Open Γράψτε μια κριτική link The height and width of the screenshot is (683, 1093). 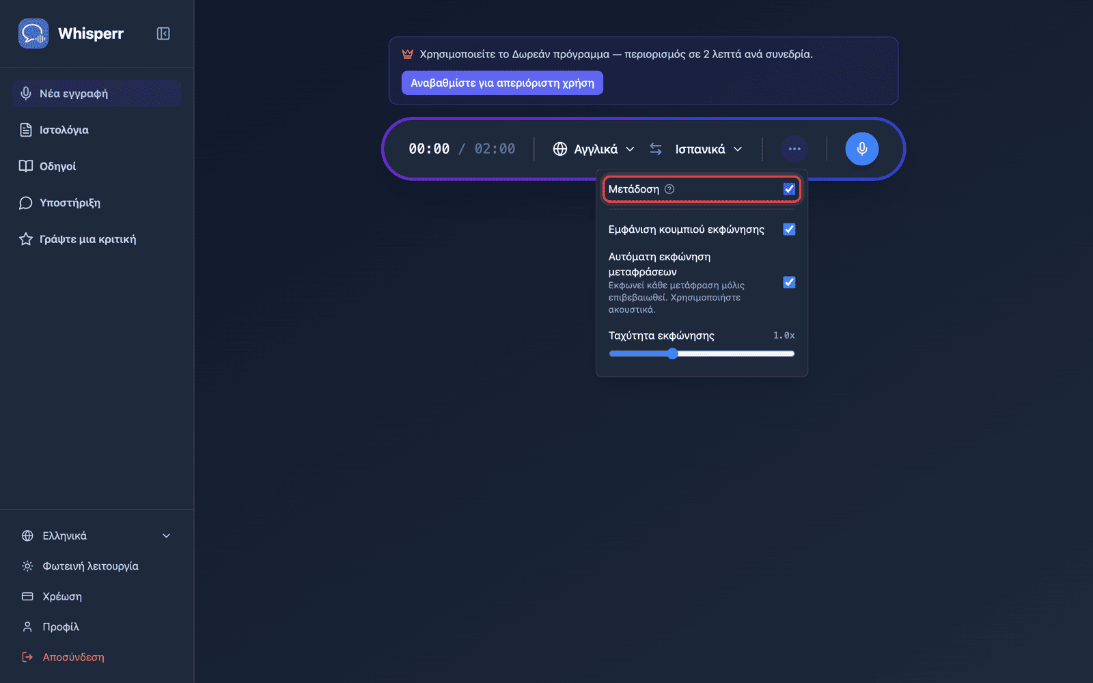(x=96, y=239)
